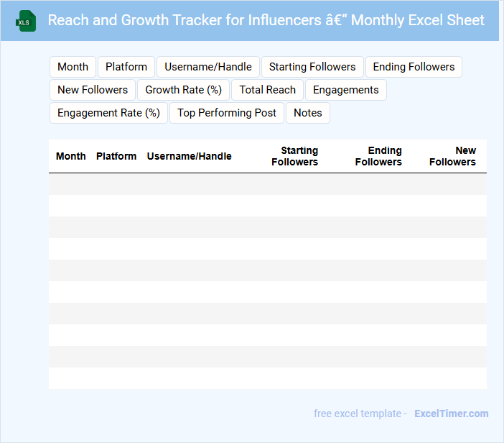The image size is (504, 443).
Task: Click the Username/Handle table column header
Action: point(190,156)
